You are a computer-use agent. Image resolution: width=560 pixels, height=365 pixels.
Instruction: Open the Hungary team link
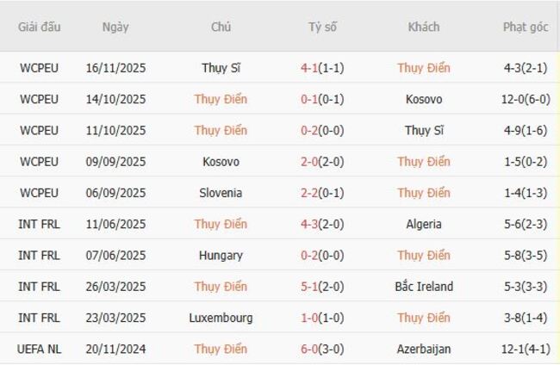221,255
